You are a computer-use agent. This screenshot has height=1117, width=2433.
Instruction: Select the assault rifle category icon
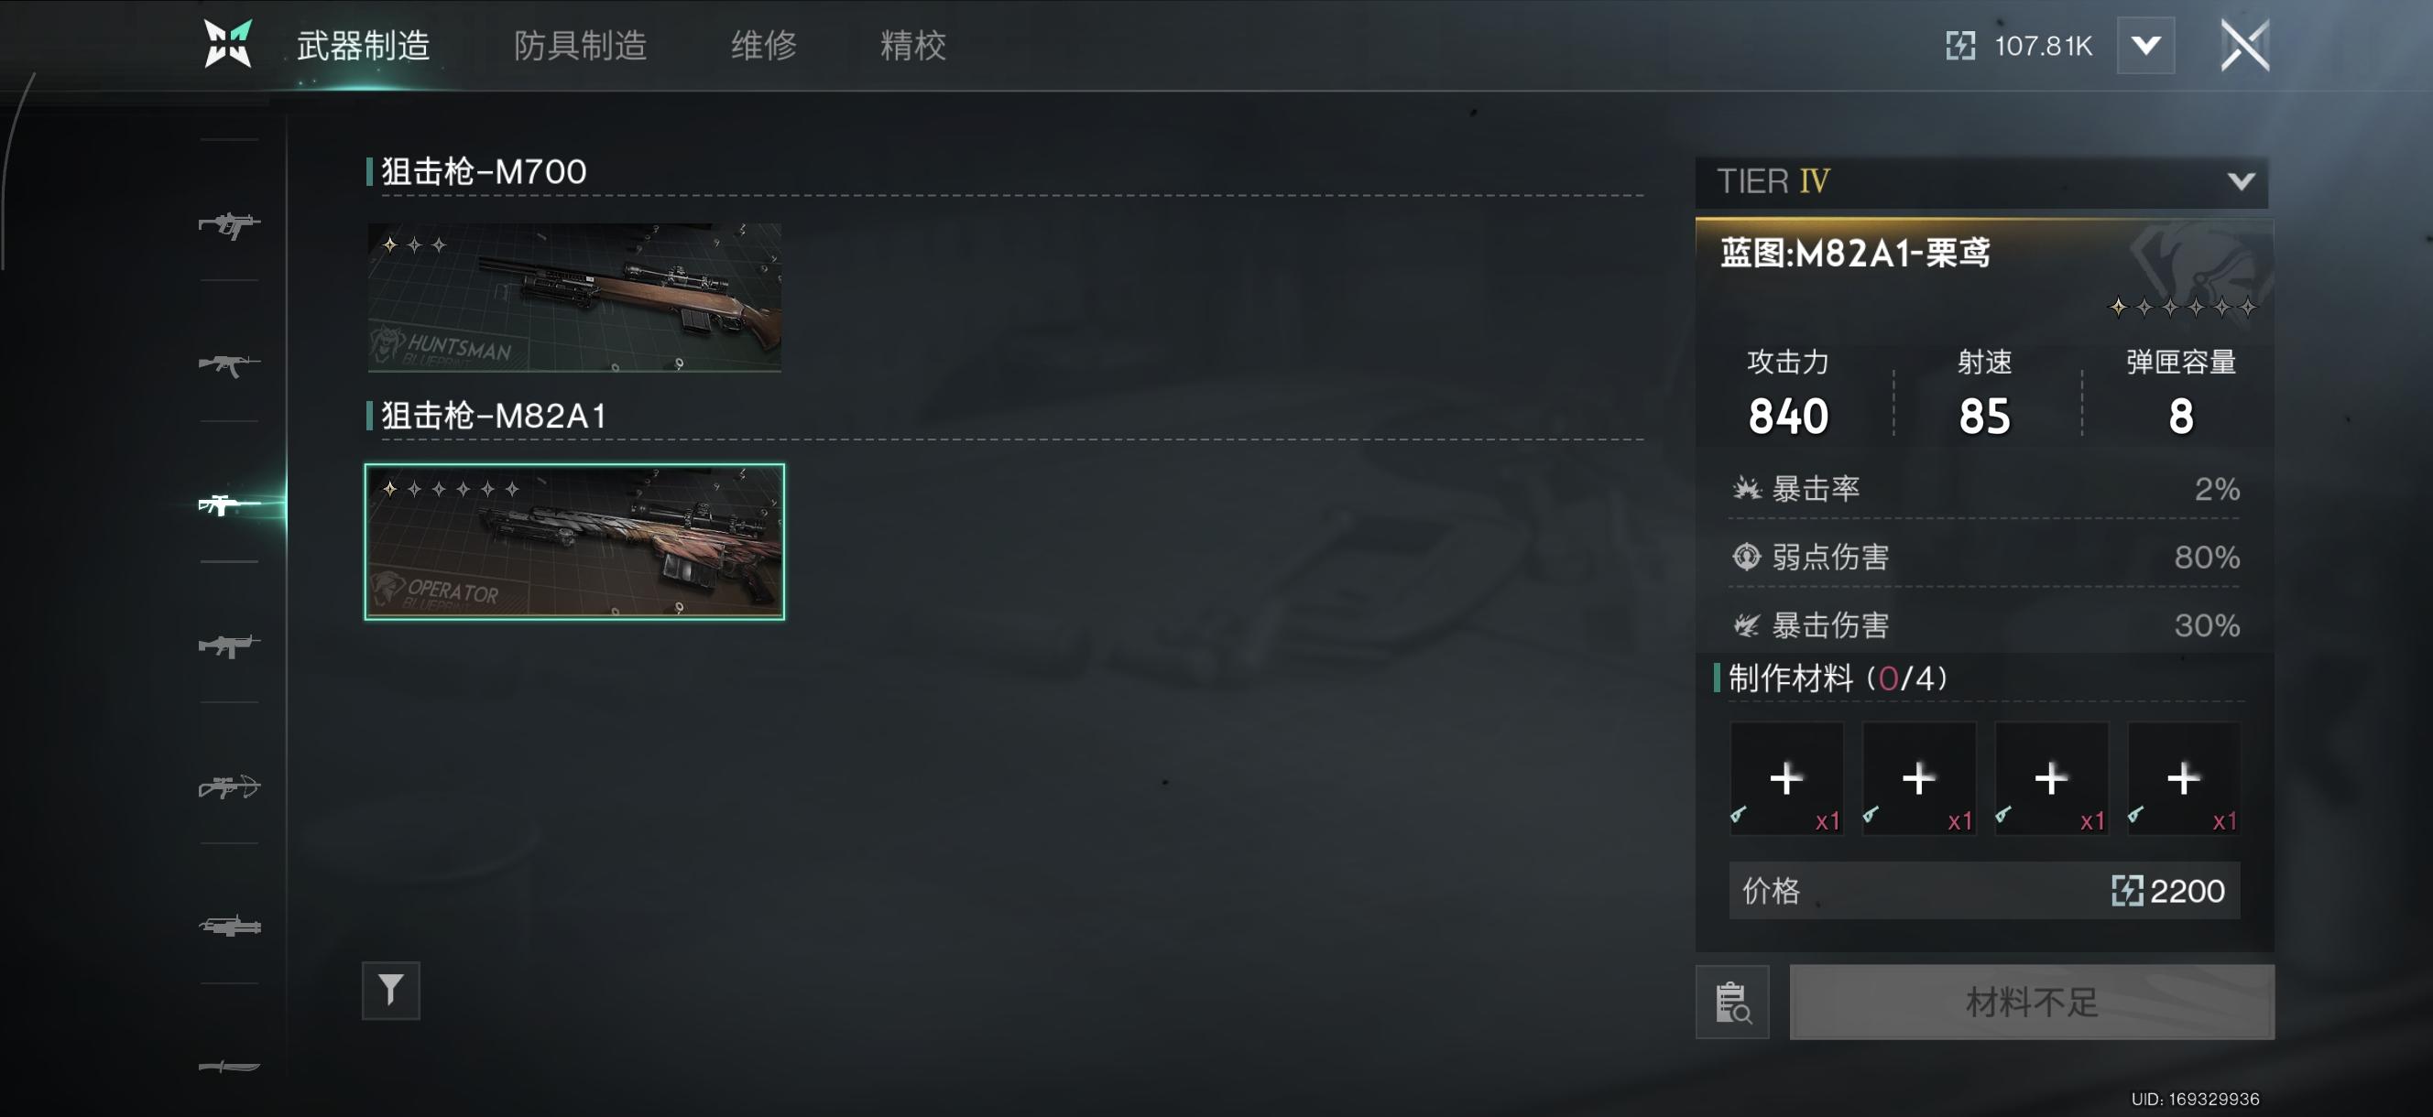pos(229,363)
